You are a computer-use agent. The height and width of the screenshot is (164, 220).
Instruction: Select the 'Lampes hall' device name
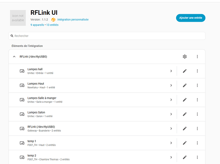tap(35, 69)
